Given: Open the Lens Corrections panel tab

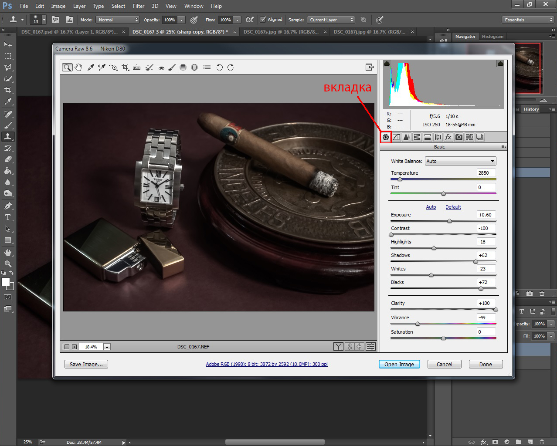Looking at the screenshot, I should (x=438, y=137).
